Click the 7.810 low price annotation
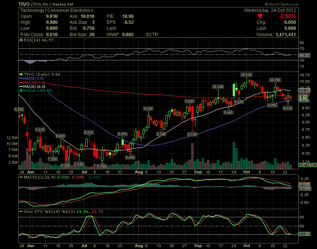Viewport: 317px width, 249px height. tap(79, 164)
